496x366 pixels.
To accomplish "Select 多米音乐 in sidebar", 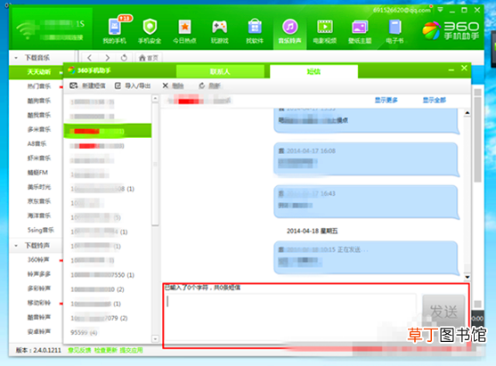I will click(38, 129).
